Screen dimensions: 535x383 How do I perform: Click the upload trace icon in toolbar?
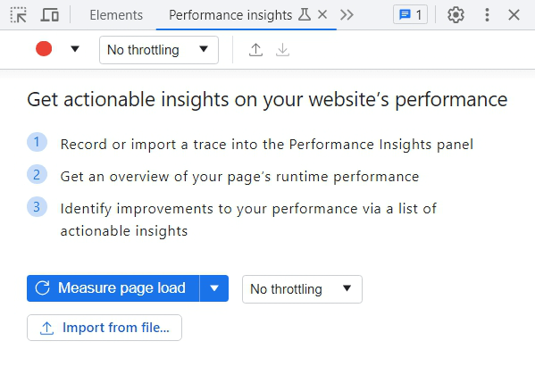click(x=256, y=50)
